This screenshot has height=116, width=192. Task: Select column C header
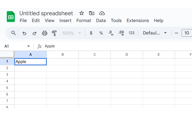pos(95,54)
